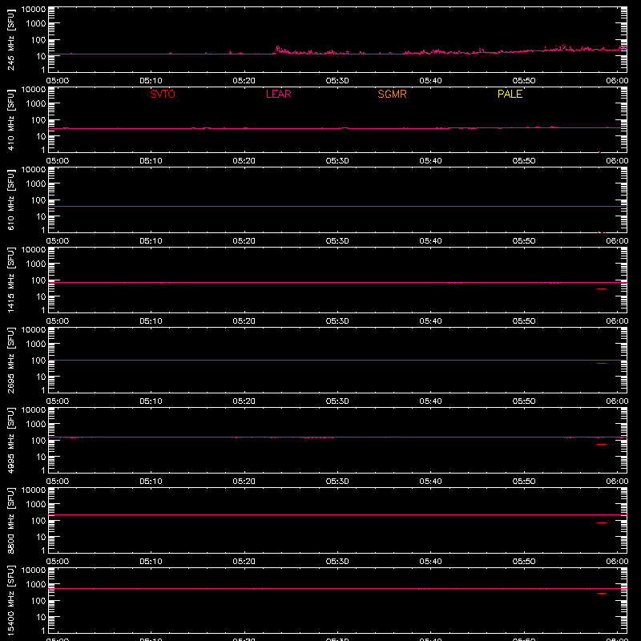Click the 05:40 time label under 245 MHz plot
This screenshot has width=641, height=641.
point(430,81)
